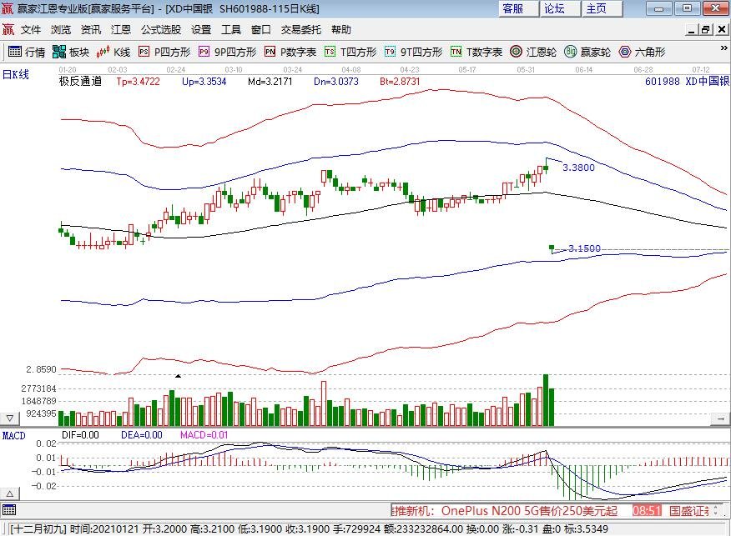731x536 pixels.
Task: Select the 9T四方形 tool
Action: pyautogui.click(x=413, y=52)
